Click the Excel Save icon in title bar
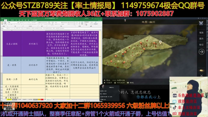Screen dimensions: 208x117 tap(2, 18)
